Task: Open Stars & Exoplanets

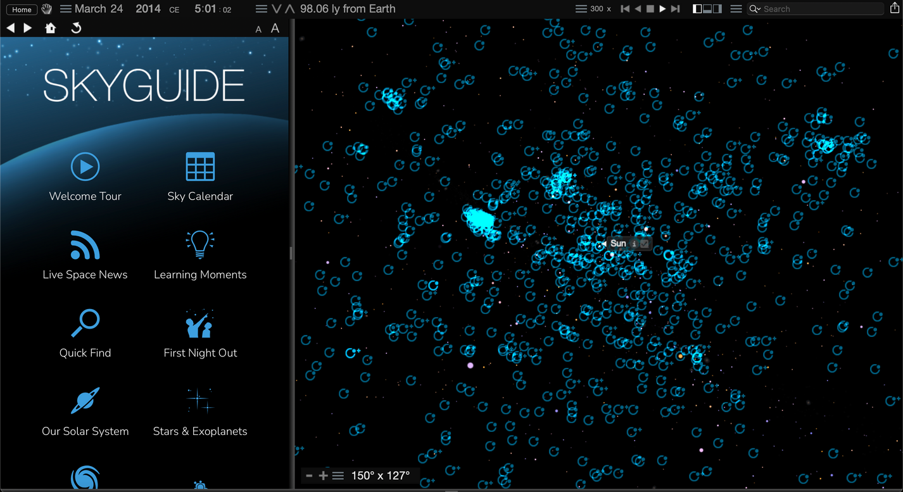Action: point(200,401)
